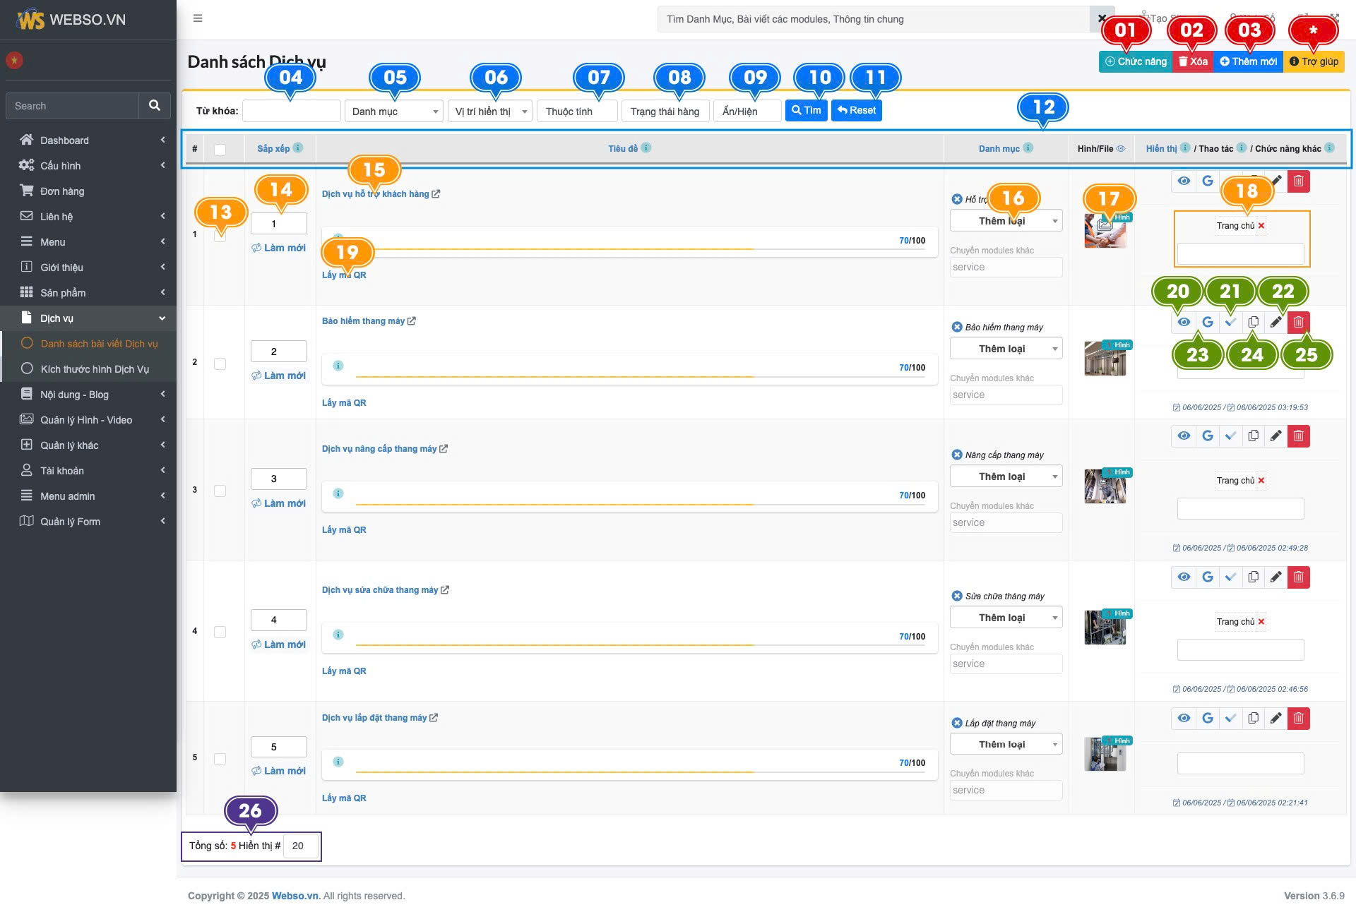Click Lấy mã QR link in row 3
1356x912 pixels.
click(344, 530)
